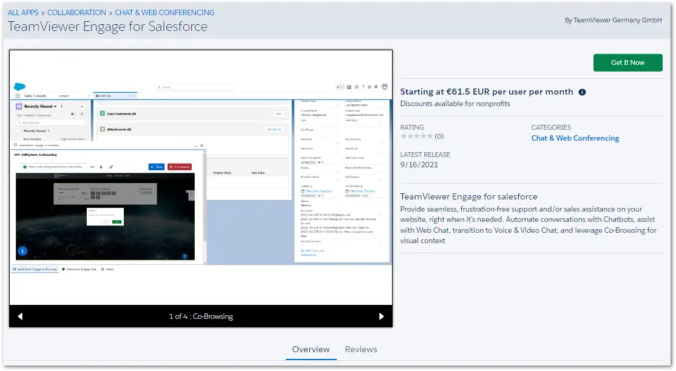The height and width of the screenshot is (371, 676).
Task: Click the Get It Now button
Action: (x=627, y=62)
